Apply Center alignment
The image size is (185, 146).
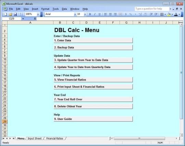tap(110, 14)
